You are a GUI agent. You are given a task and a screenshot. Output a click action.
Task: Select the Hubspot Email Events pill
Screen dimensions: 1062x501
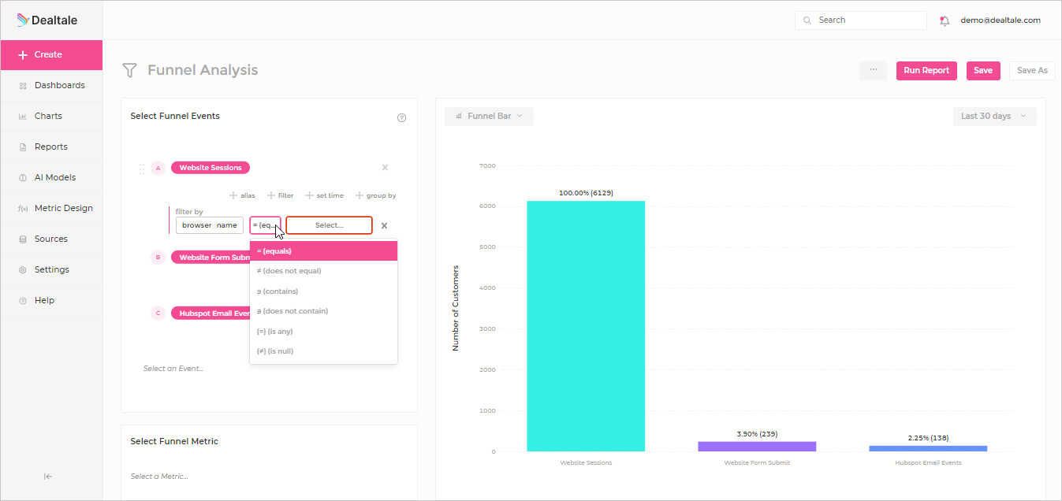[x=211, y=314]
